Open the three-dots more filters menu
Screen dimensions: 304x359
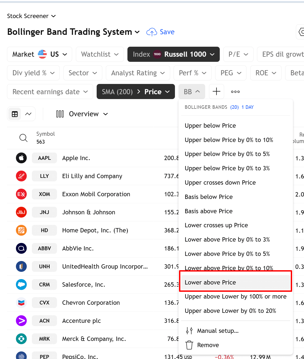pyautogui.click(x=235, y=92)
